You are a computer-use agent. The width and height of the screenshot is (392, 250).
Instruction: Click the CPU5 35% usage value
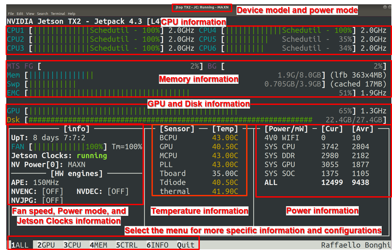point(345,39)
